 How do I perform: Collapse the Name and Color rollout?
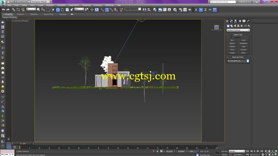[x=238, y=57]
